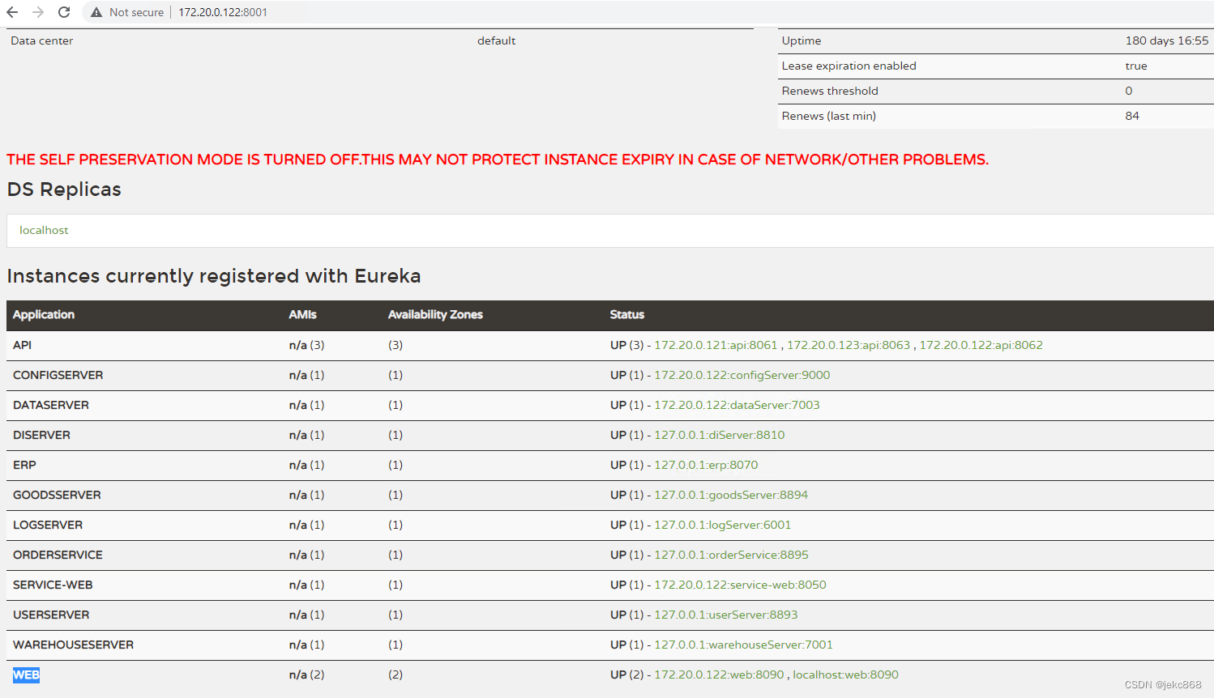Viewport: 1214px width, 698px height.
Task: Open the localhost:web:8090 instance link
Action: 845,675
